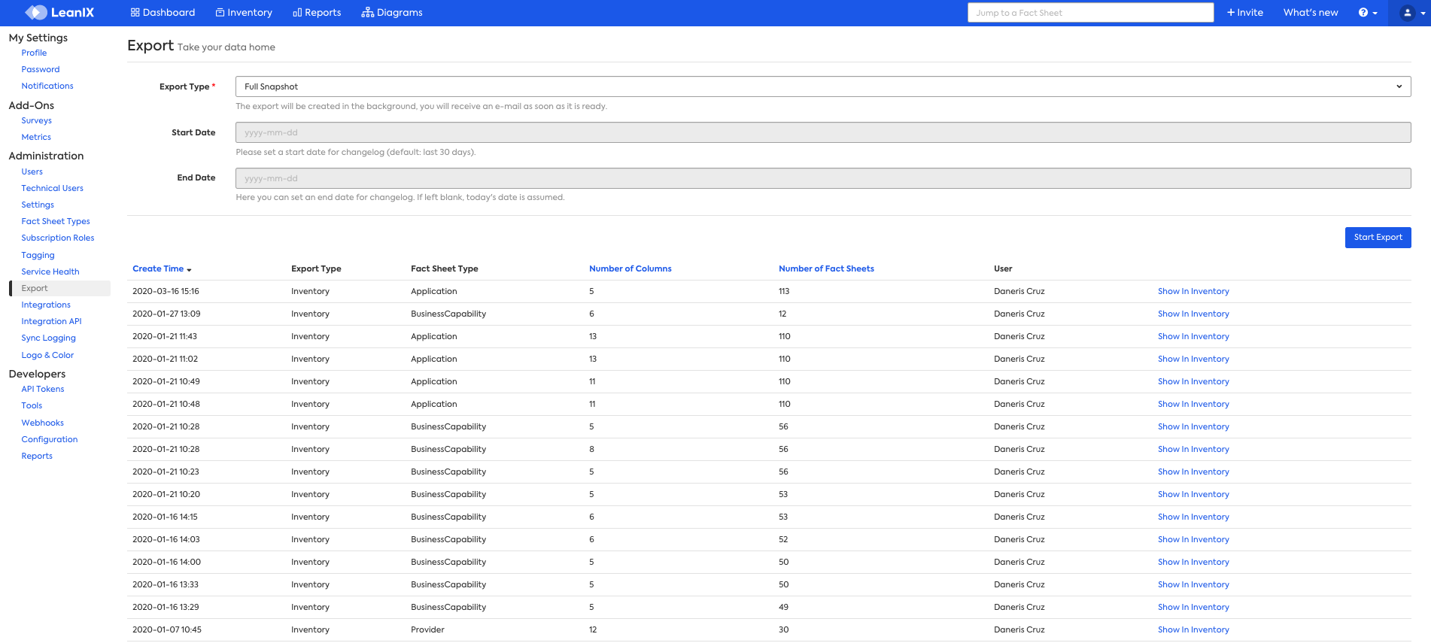
Task: Open Configuration page
Action: (50, 439)
